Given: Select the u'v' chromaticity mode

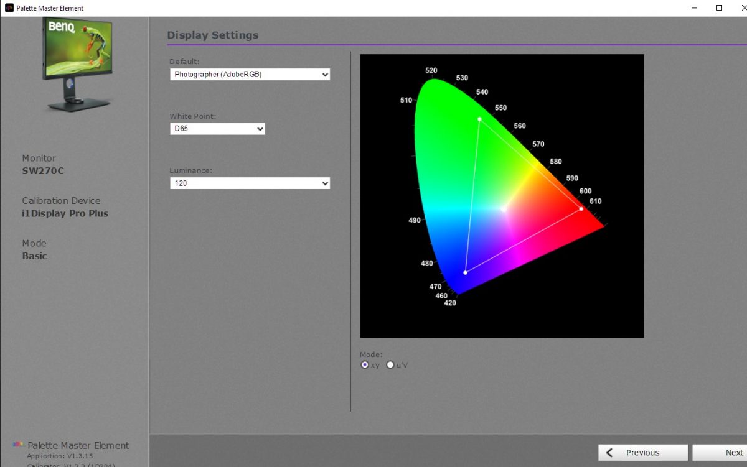Looking at the screenshot, I should [x=390, y=365].
